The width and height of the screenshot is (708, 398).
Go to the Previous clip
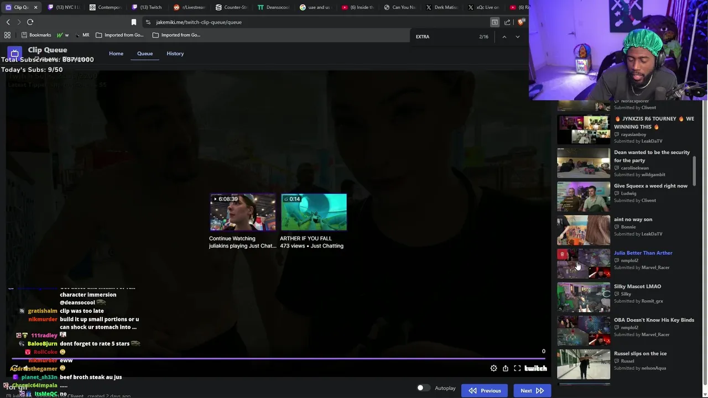coord(485,391)
